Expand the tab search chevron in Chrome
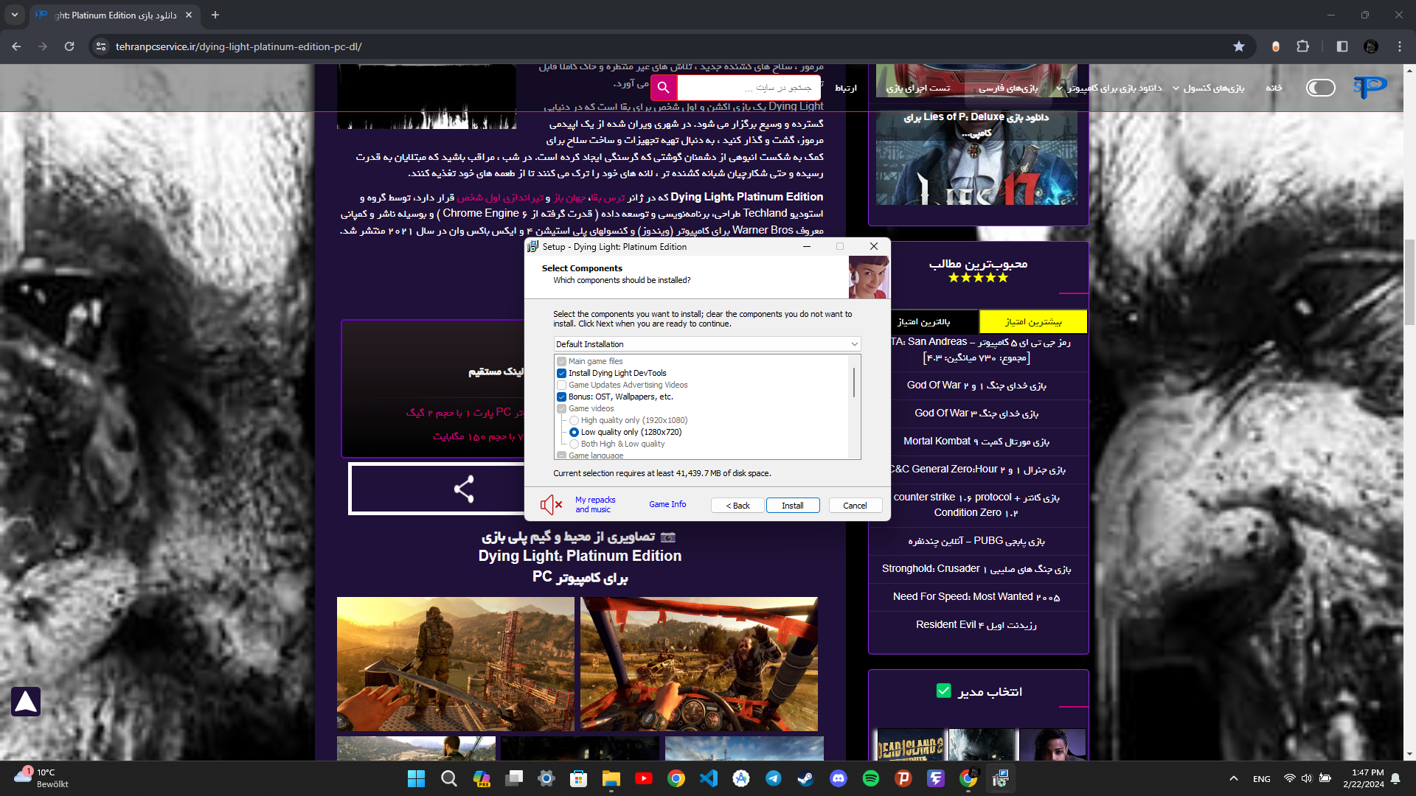This screenshot has height=796, width=1416. [15, 15]
